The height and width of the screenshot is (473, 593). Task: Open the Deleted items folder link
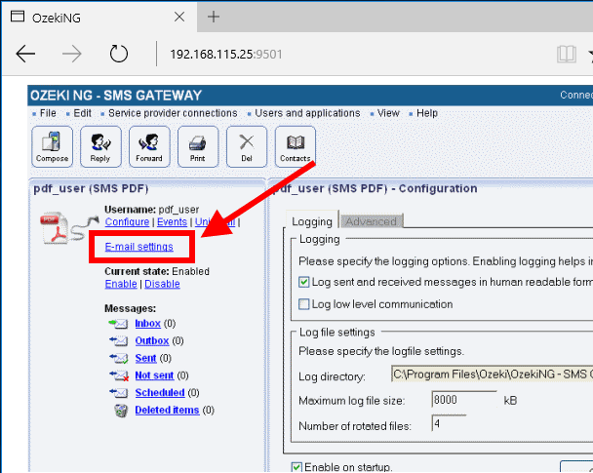click(167, 411)
